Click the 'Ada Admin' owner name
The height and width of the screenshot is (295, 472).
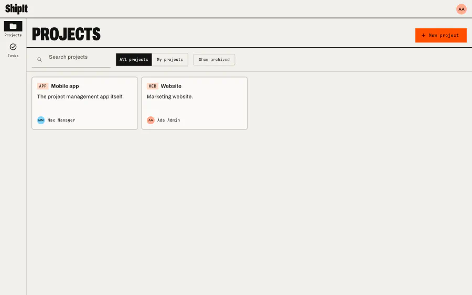168,120
